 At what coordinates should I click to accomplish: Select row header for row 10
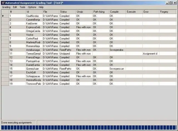pyautogui.click(x=5, y=50)
